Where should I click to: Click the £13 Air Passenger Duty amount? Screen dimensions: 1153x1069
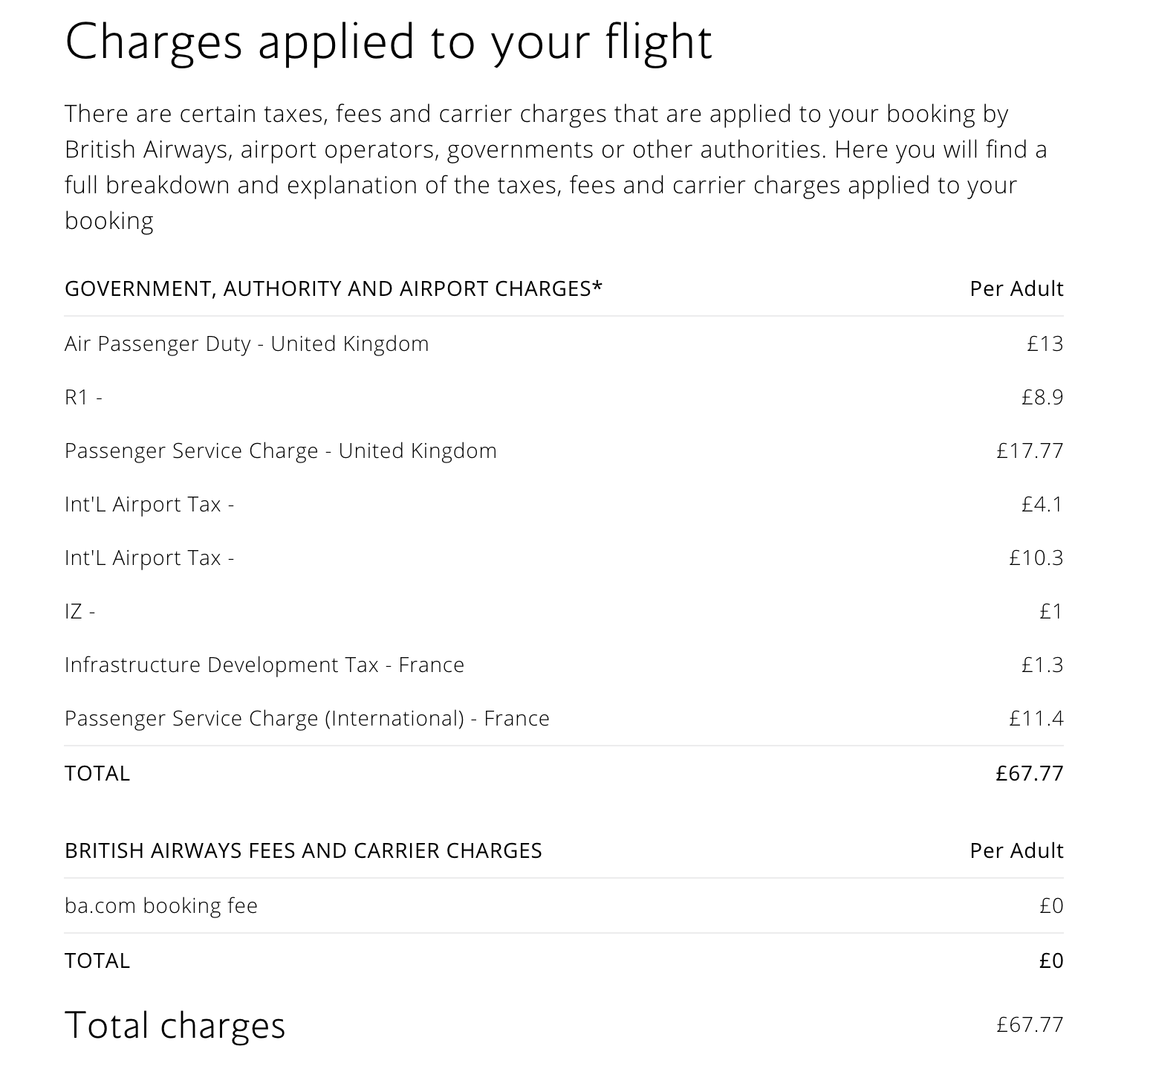pyautogui.click(x=1045, y=343)
